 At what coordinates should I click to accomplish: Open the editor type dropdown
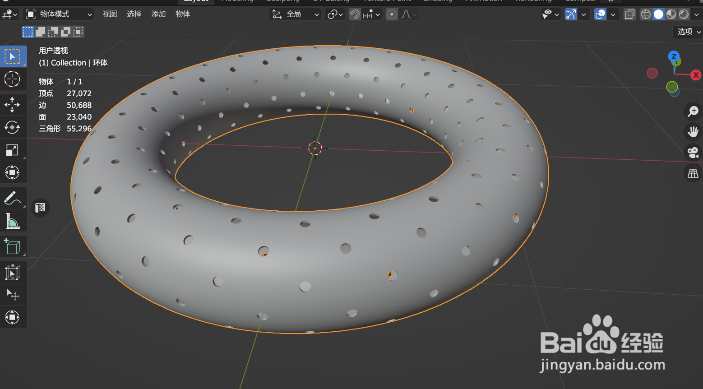tap(9, 14)
